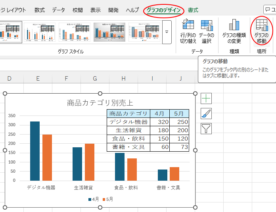Click bottom-center chart resize handle
This screenshot has width=276, height=212.
click(100, 207)
